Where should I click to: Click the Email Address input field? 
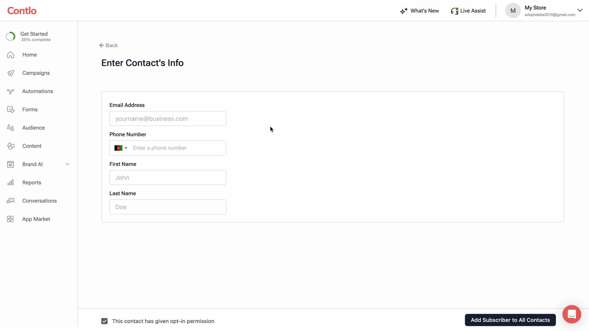point(167,118)
